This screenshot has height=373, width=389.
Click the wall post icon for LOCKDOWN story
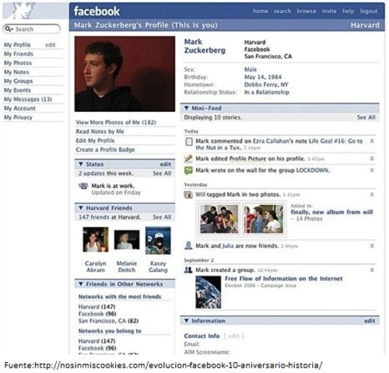pyautogui.click(x=188, y=170)
